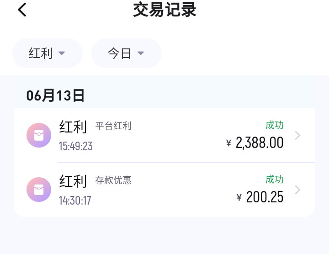
Task: Click the 06月13日 date header
Action: 56,95
